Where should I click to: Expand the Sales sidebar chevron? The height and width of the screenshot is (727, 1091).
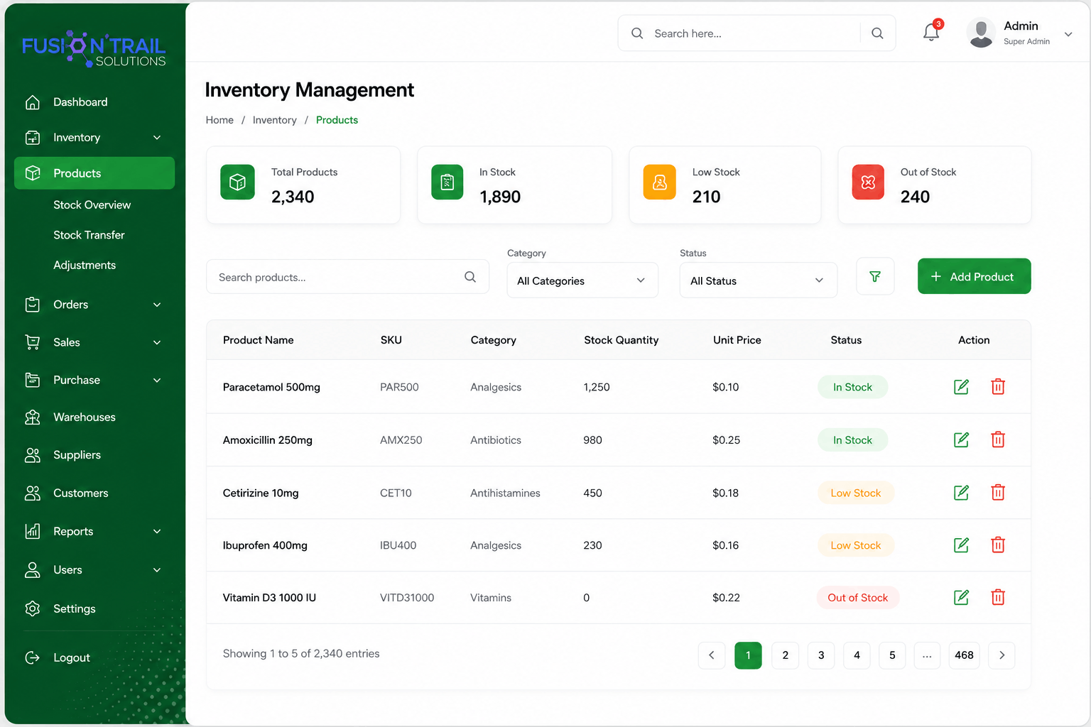pos(157,342)
